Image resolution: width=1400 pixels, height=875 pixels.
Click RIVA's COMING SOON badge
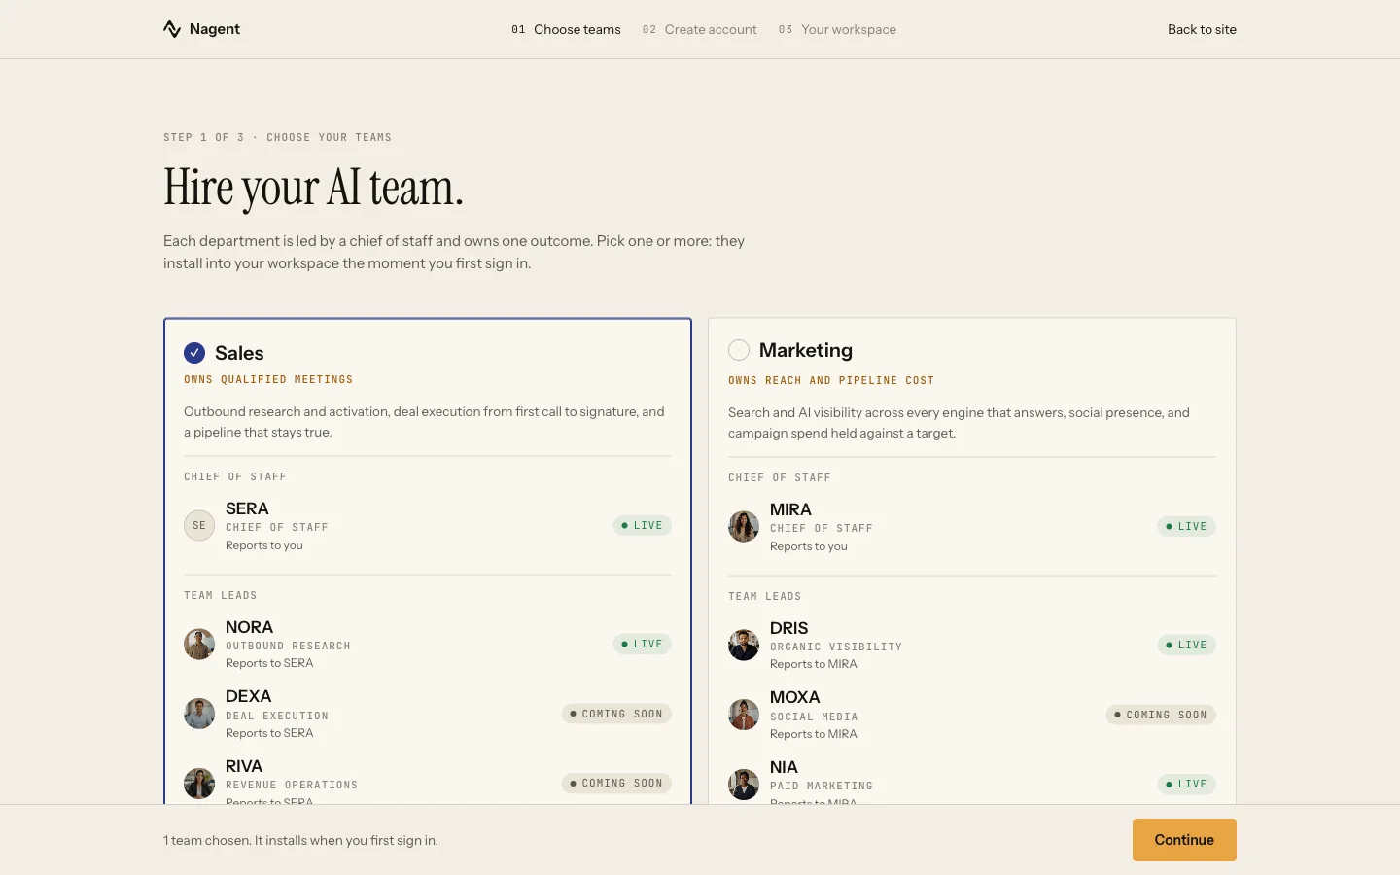pyautogui.click(x=616, y=784)
